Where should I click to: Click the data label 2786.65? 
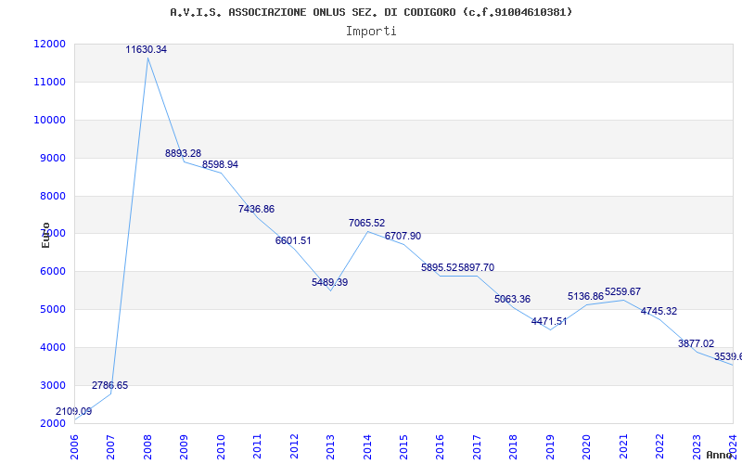click(109, 385)
